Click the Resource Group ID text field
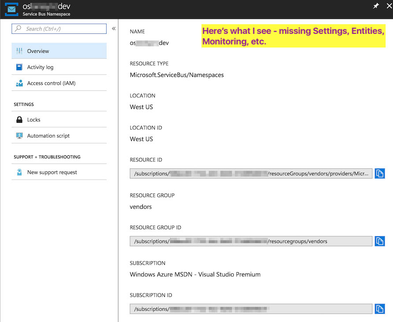 click(251, 241)
